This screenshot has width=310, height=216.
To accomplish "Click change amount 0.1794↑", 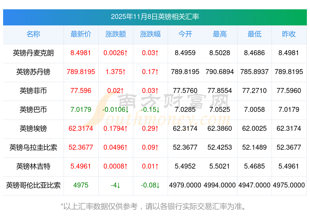I will 116,128.
